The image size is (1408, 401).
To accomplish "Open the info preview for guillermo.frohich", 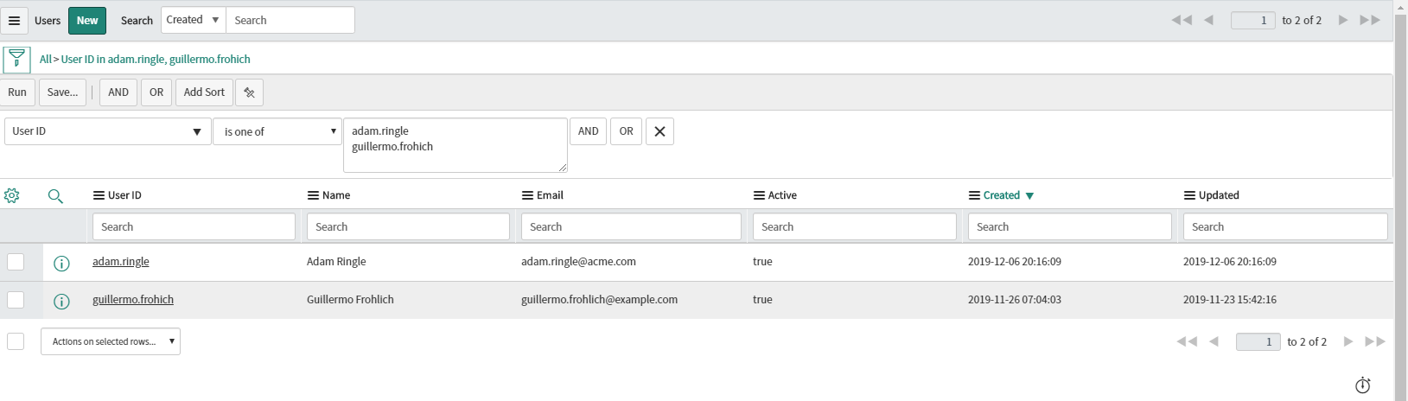I will (61, 301).
